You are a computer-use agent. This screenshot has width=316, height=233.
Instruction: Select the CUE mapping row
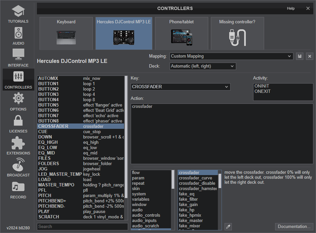tap(81, 132)
